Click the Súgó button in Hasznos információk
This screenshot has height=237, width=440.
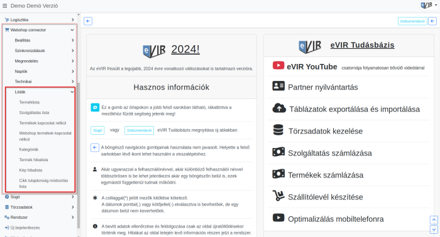pyautogui.click(x=97, y=130)
